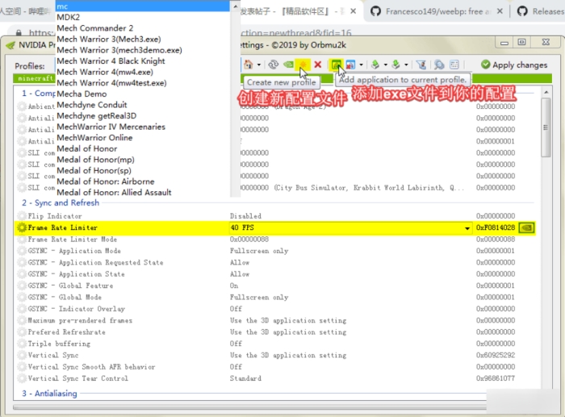Switch to the Francesco149/weebp browser tab

pyautogui.click(x=441, y=11)
